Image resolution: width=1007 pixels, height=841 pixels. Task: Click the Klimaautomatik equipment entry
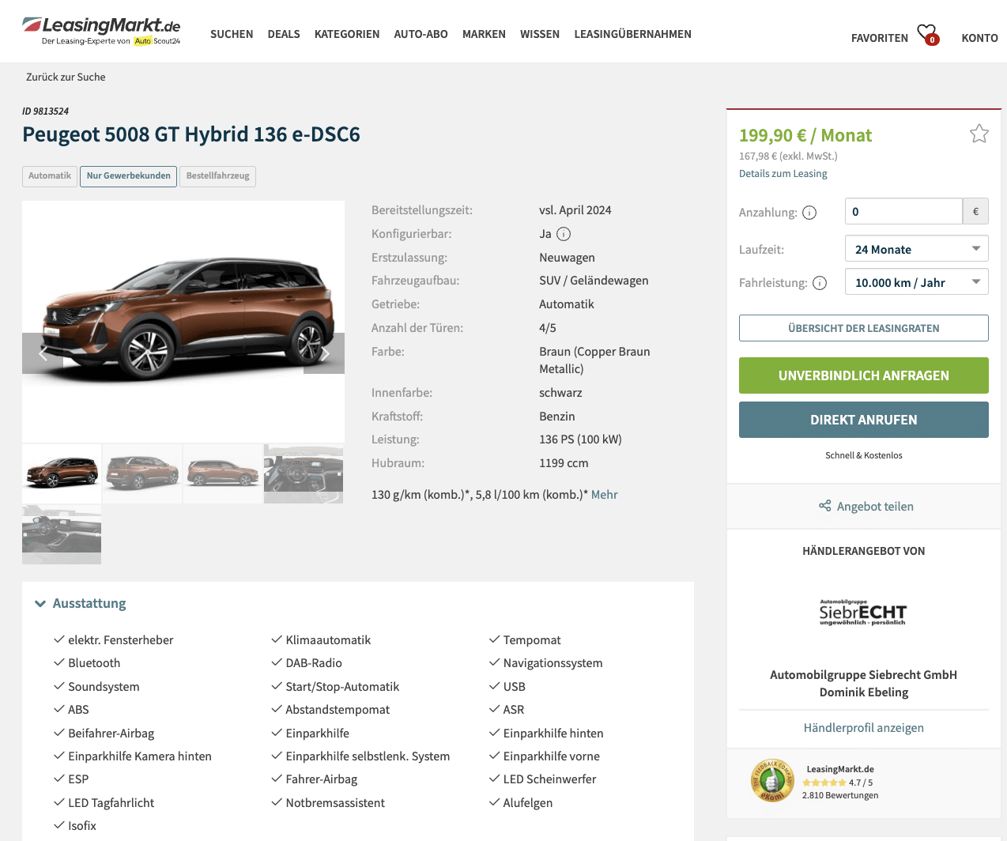pos(328,640)
